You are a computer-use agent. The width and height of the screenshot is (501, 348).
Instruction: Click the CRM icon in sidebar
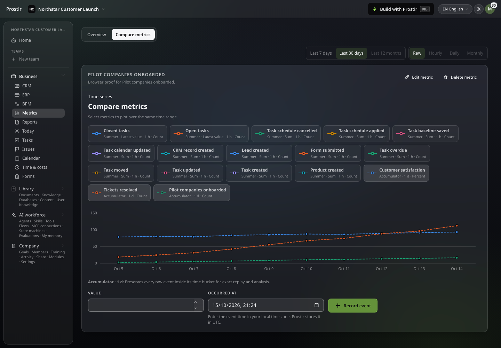tap(17, 86)
